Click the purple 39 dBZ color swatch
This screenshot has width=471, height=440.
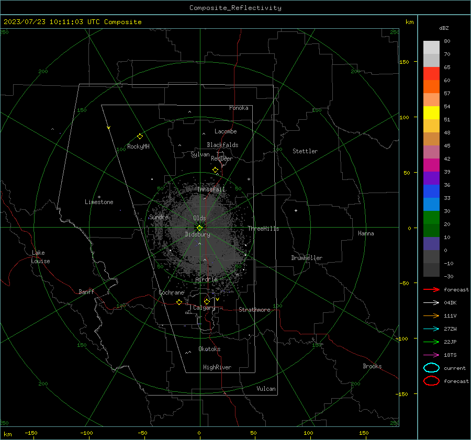click(431, 178)
